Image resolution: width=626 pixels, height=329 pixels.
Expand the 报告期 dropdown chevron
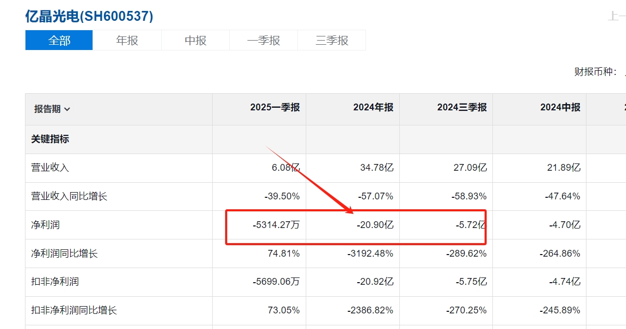(x=67, y=109)
